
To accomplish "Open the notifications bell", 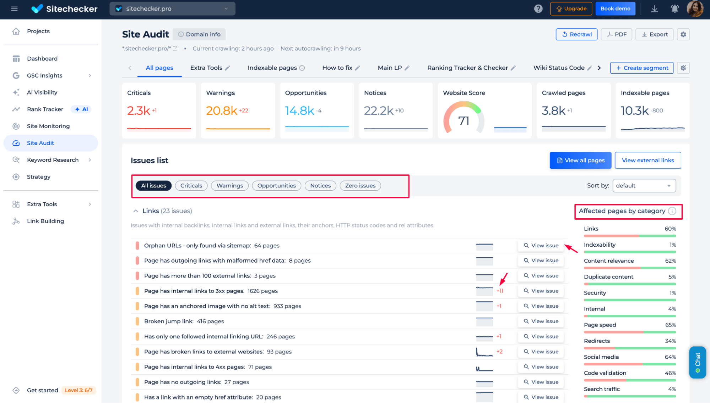I will coord(674,9).
